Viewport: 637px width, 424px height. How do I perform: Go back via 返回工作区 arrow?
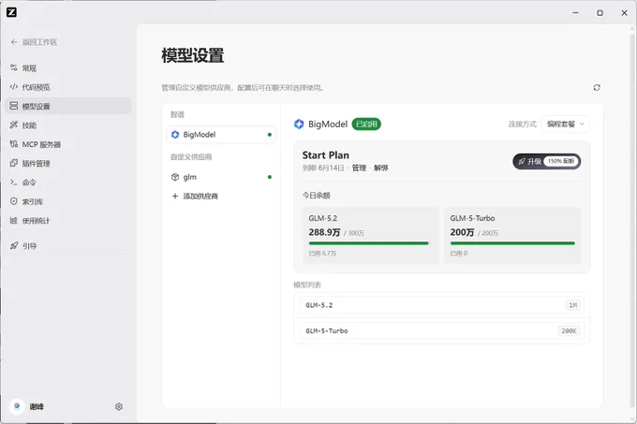tap(14, 42)
